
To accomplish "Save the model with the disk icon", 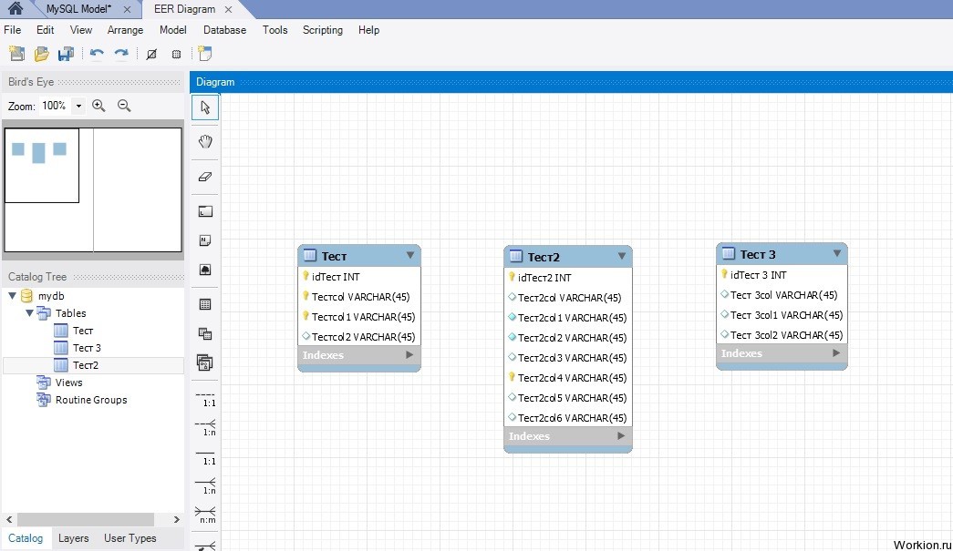I will [x=66, y=55].
